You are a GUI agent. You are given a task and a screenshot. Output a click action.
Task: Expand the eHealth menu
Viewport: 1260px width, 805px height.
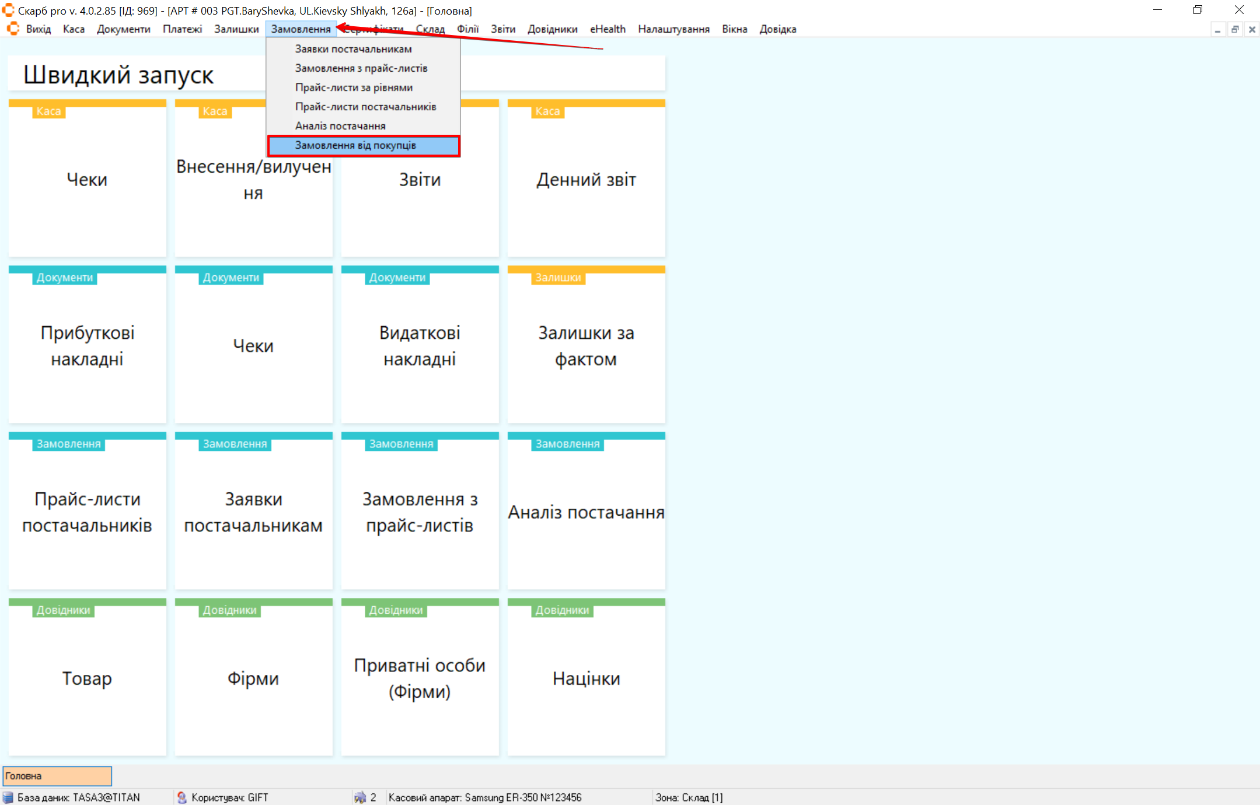[608, 29]
